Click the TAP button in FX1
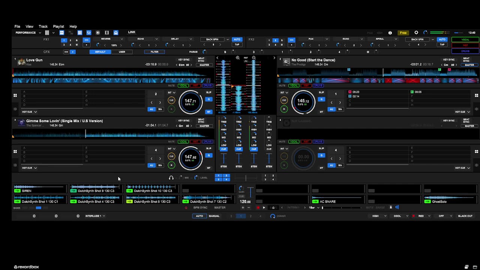Screen dimensions: 480x270 point(237,45)
